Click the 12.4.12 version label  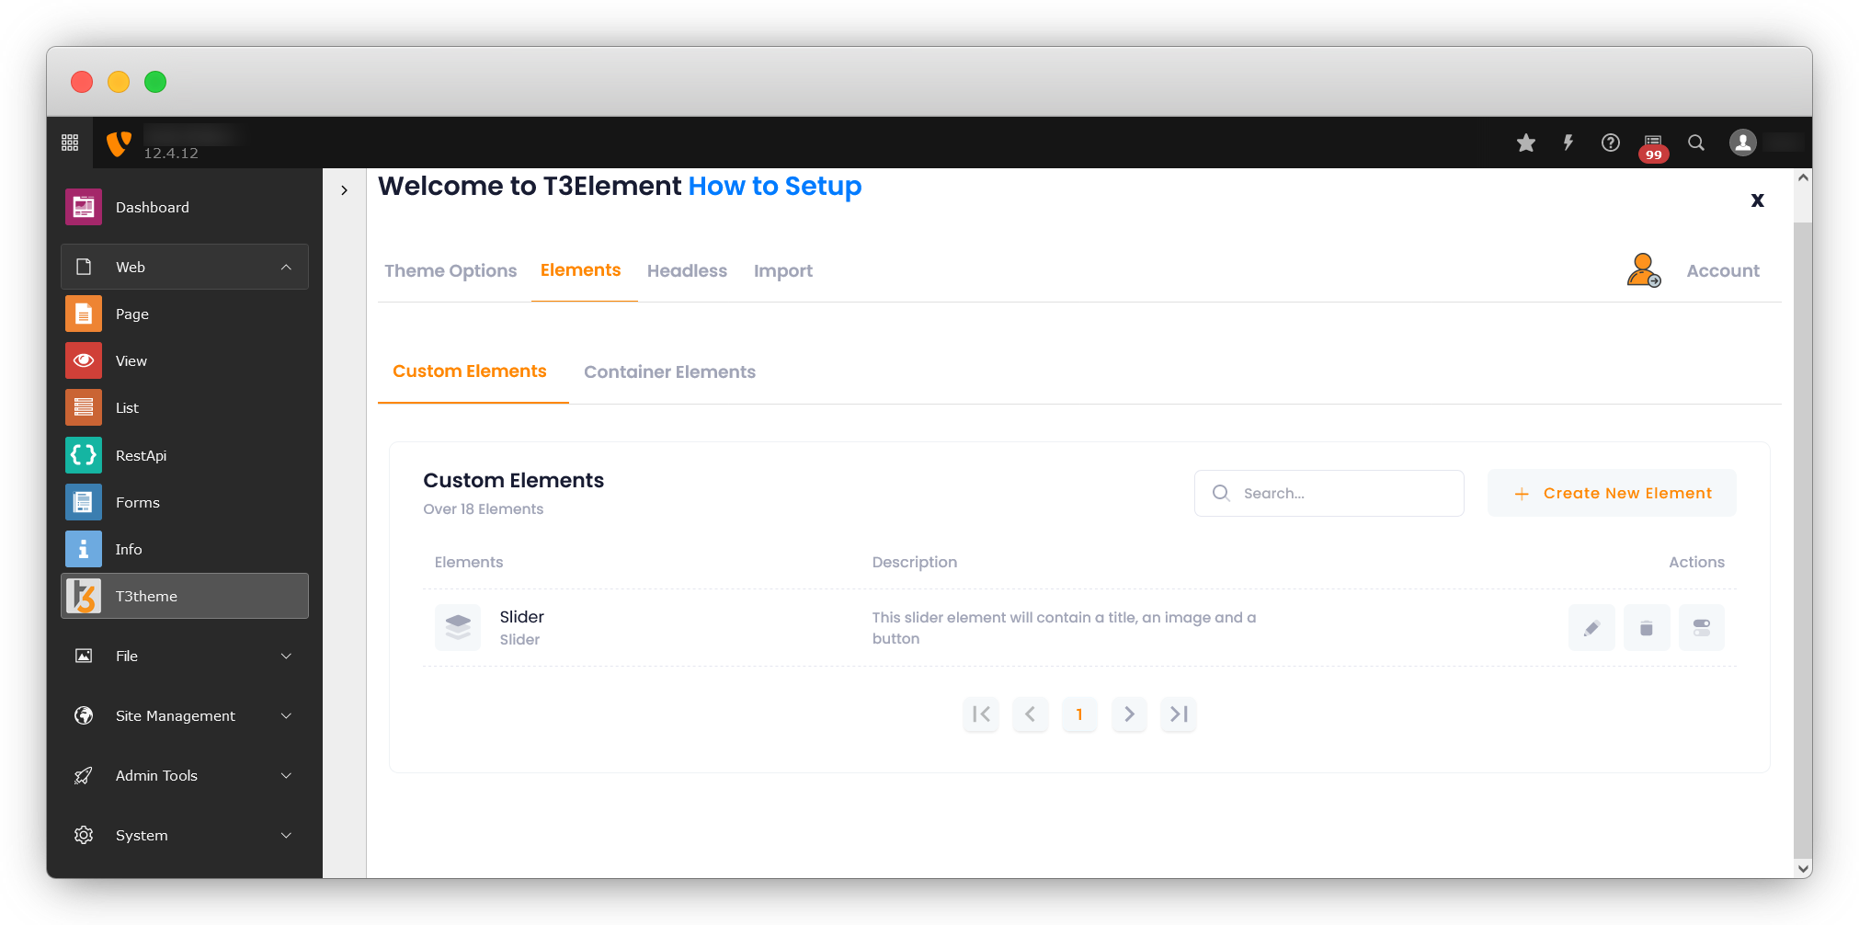coord(171,153)
